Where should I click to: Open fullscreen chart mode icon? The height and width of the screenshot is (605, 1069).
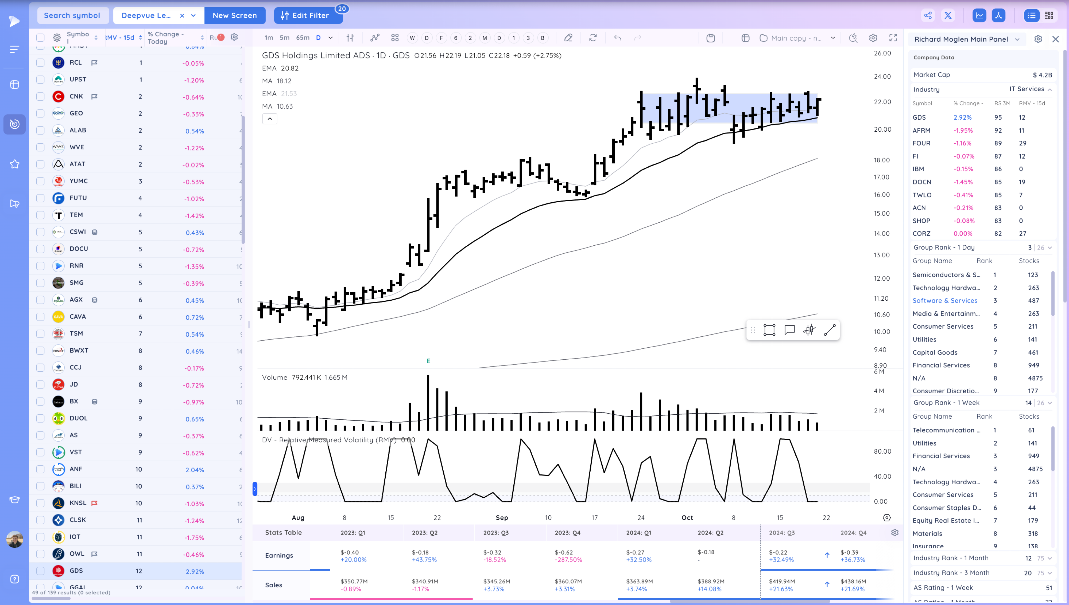pos(893,38)
